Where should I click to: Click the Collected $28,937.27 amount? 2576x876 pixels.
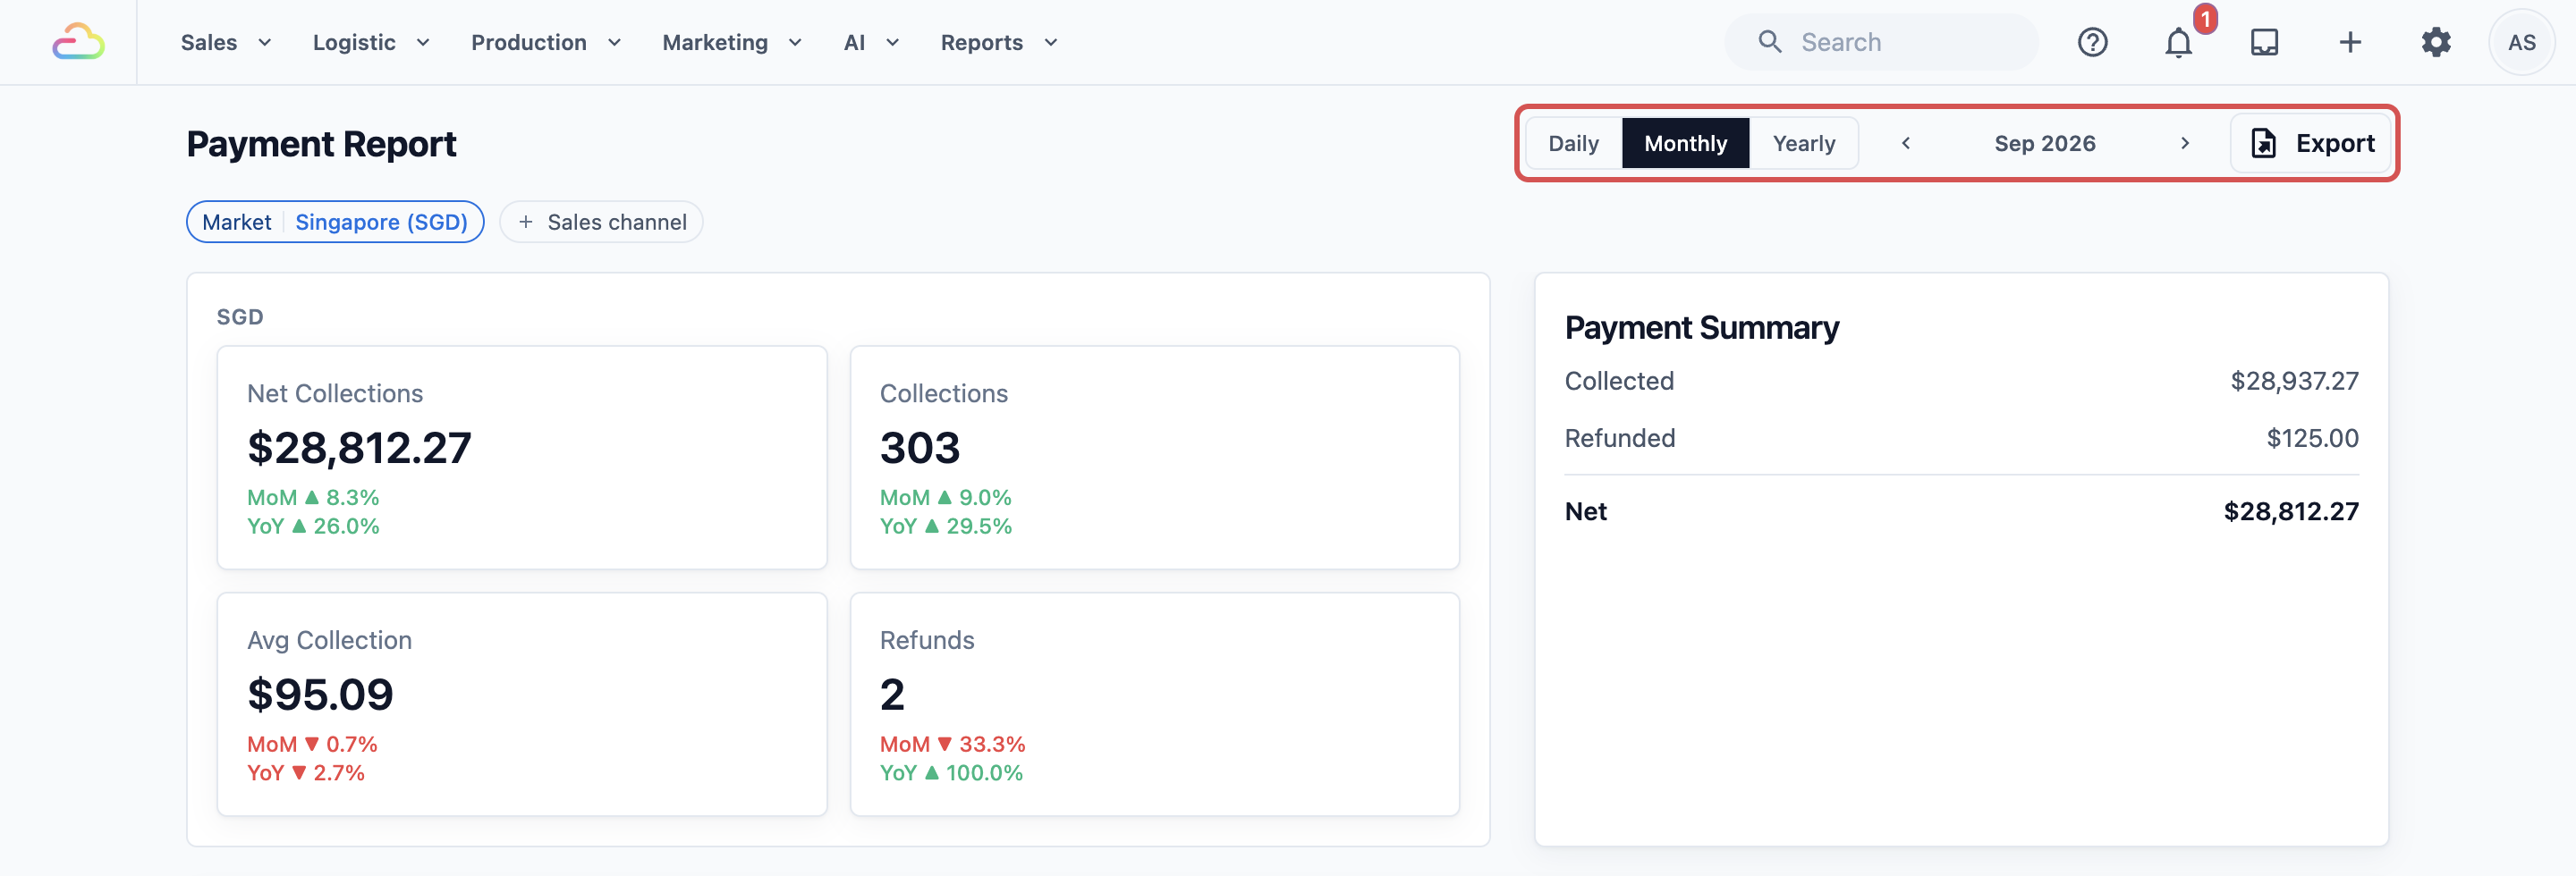point(2294,381)
